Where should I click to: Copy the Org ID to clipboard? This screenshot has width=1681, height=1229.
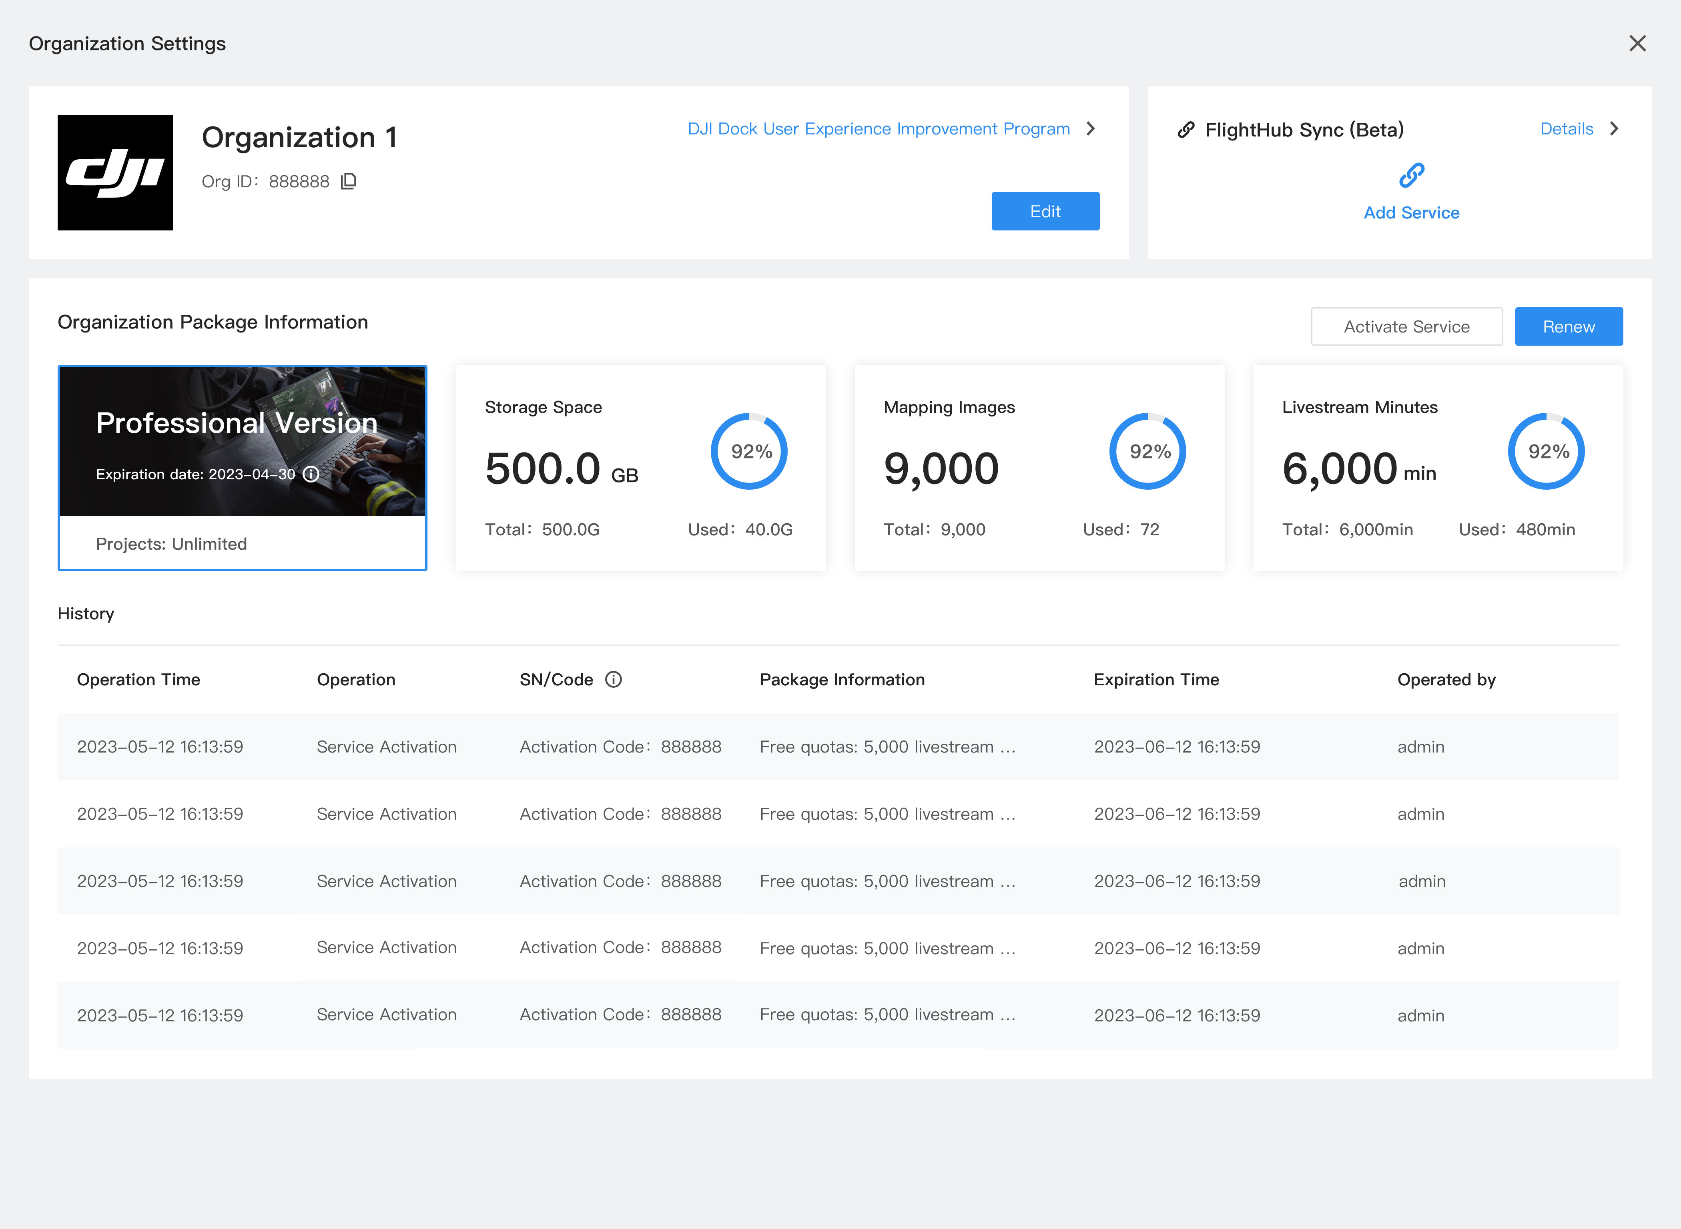click(348, 182)
